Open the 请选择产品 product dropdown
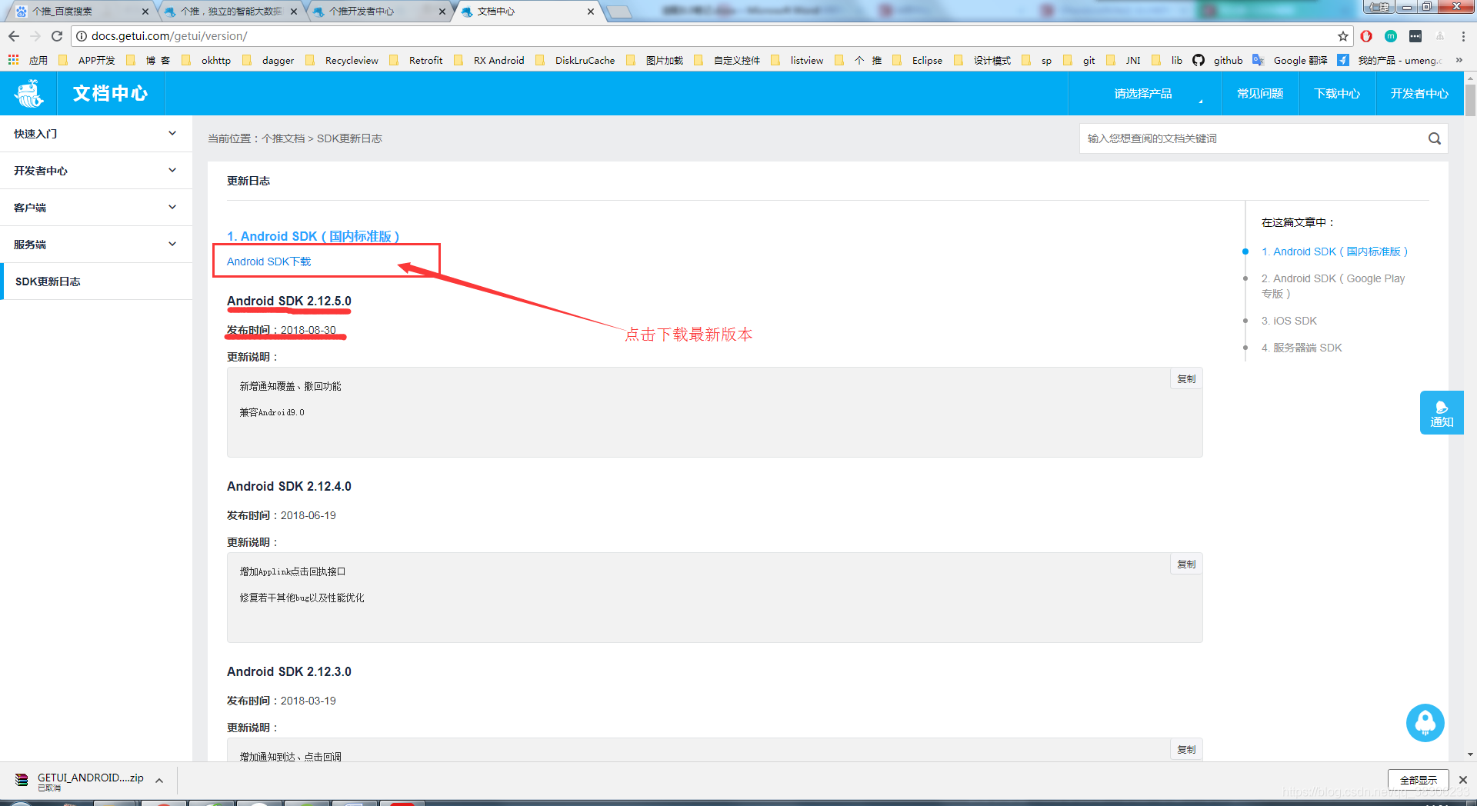 [1145, 93]
